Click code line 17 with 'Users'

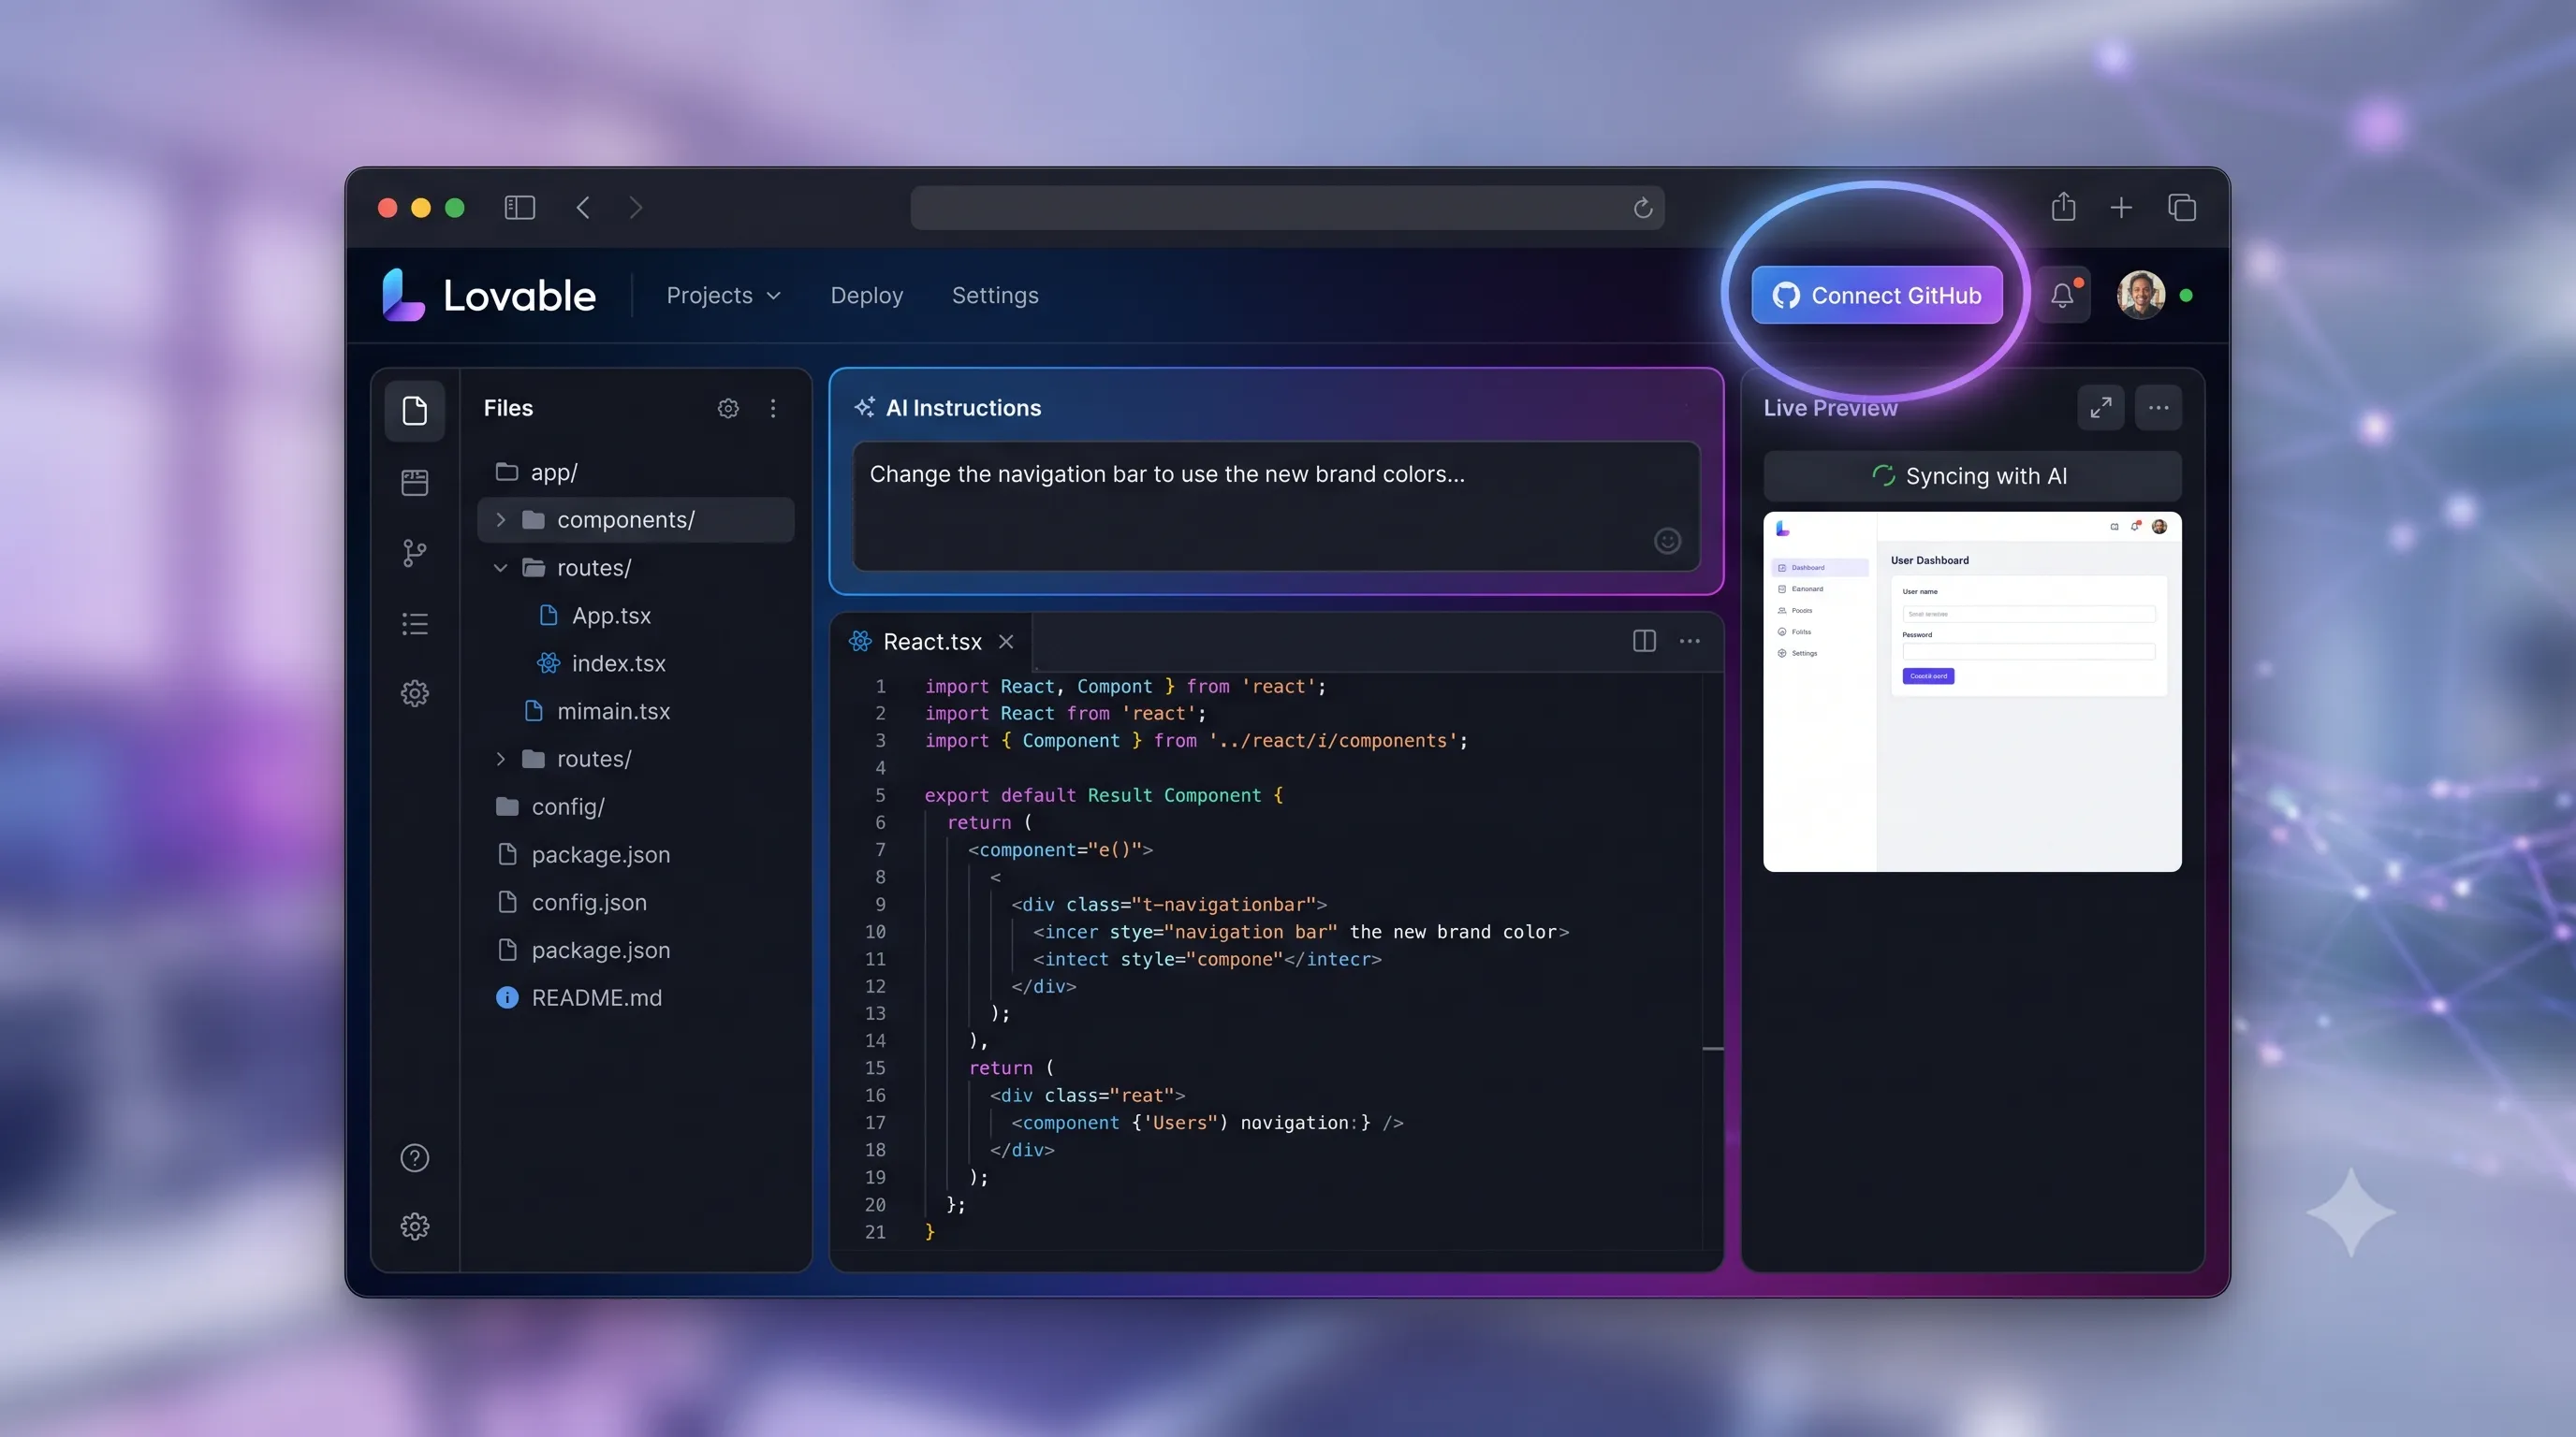(1207, 1123)
